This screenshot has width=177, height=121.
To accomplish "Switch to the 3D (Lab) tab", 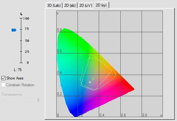I will point(54,5).
